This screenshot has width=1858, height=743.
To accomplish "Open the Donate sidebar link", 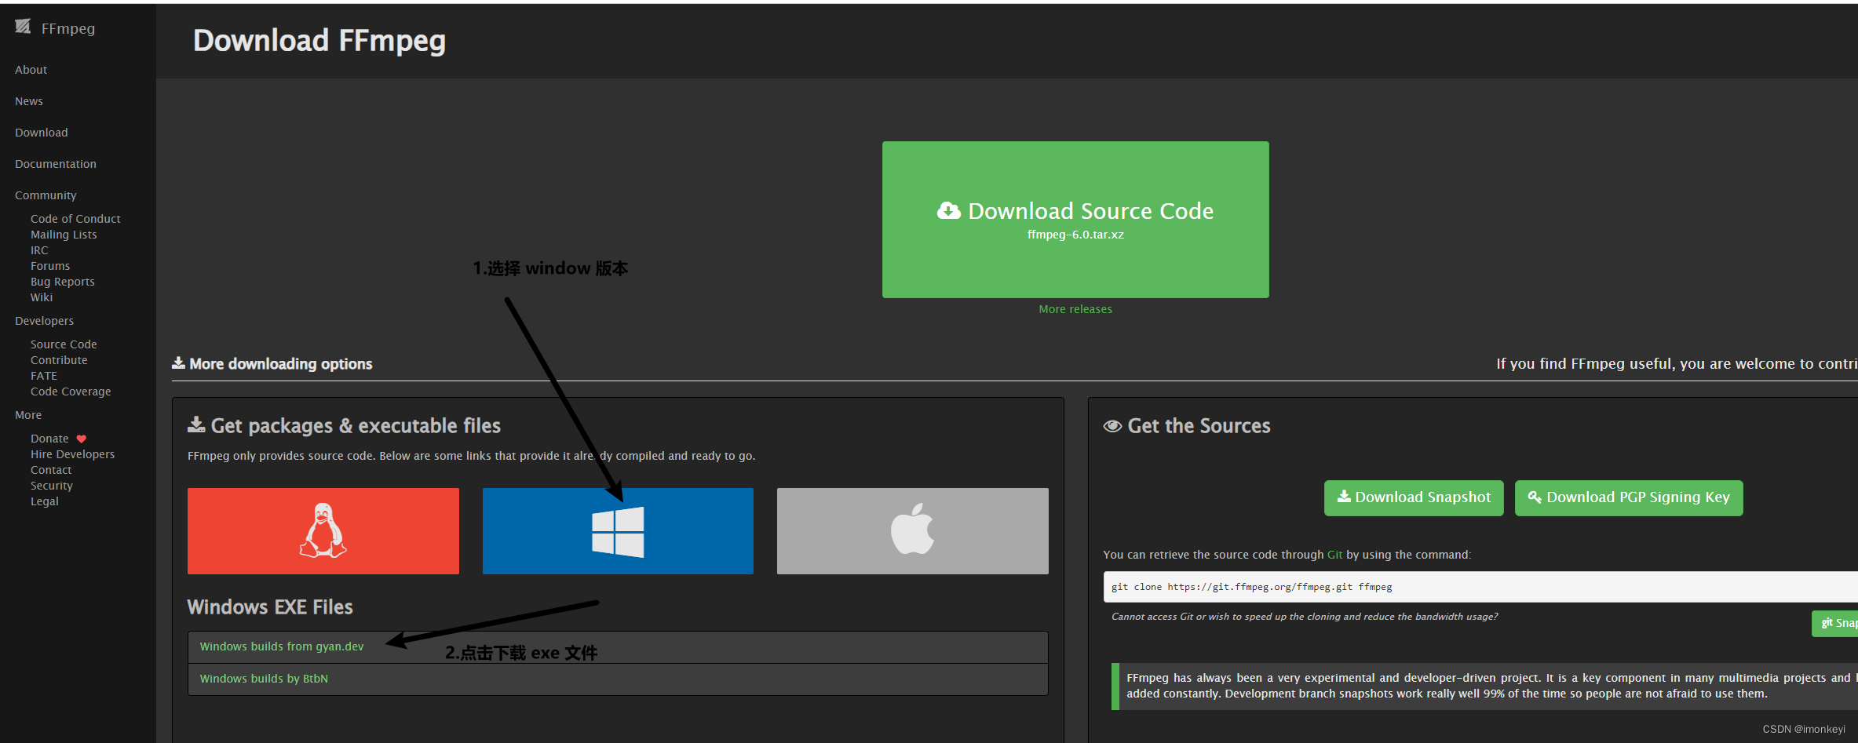I will point(49,439).
